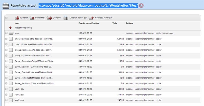
Task: Tick the checkbox for Vault3.sav
Action: pyautogui.click(x=6, y=100)
